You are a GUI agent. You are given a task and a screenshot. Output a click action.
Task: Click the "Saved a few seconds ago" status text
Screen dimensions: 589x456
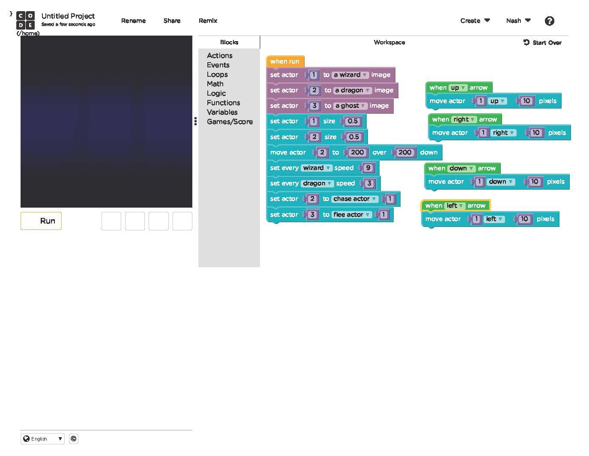pyautogui.click(x=68, y=24)
